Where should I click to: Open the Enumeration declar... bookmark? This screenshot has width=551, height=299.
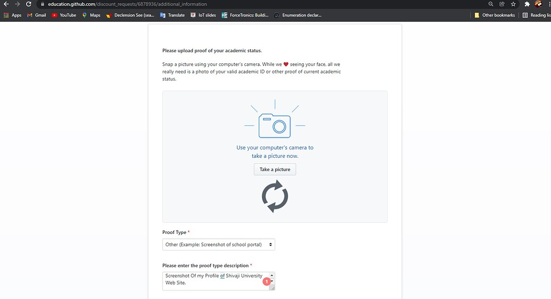click(298, 15)
